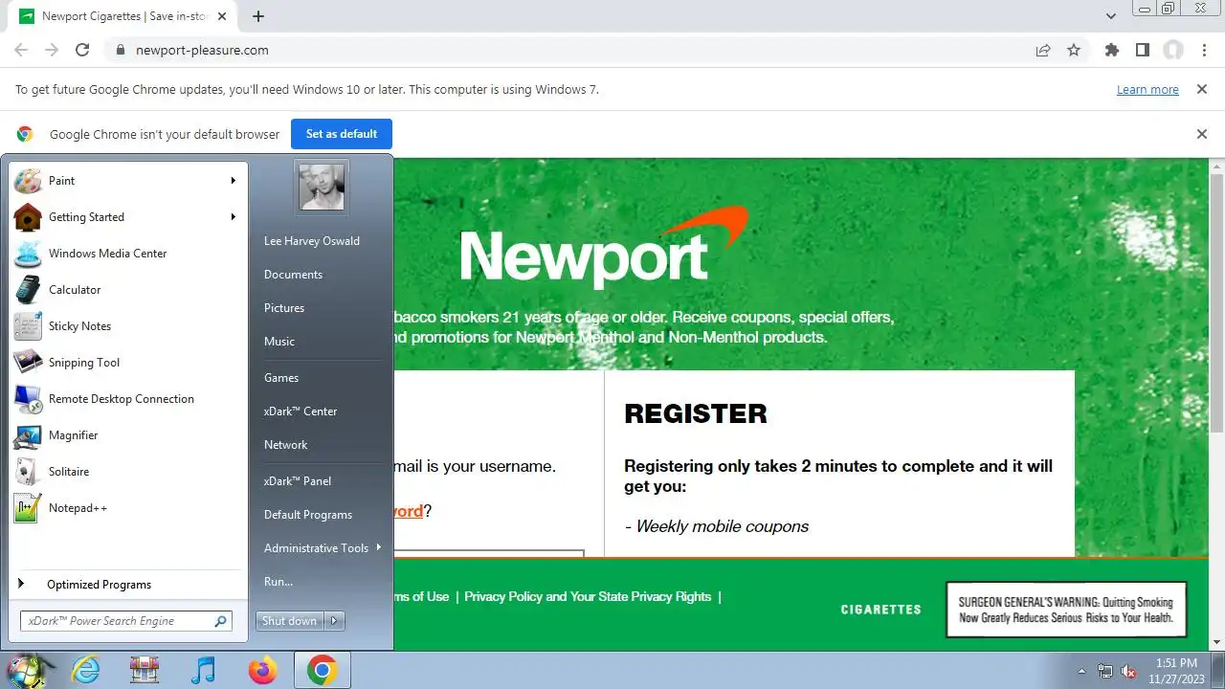Click the search magnifier in Start menu
This screenshot has width=1225, height=689.
click(x=220, y=621)
